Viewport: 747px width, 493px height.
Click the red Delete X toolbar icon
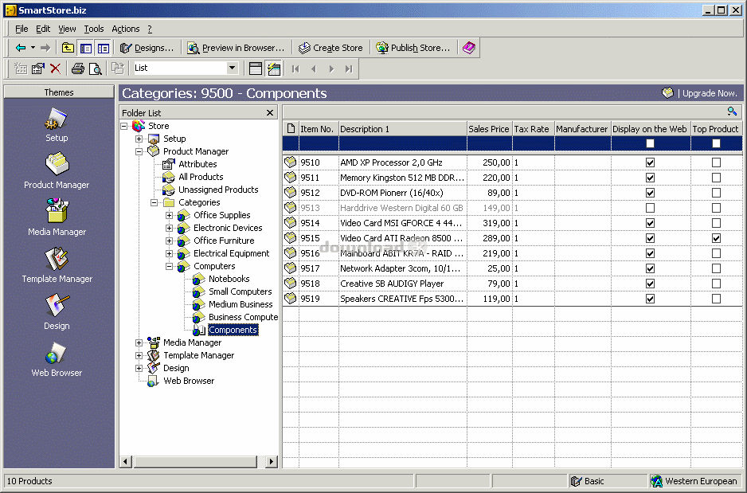pyautogui.click(x=55, y=68)
